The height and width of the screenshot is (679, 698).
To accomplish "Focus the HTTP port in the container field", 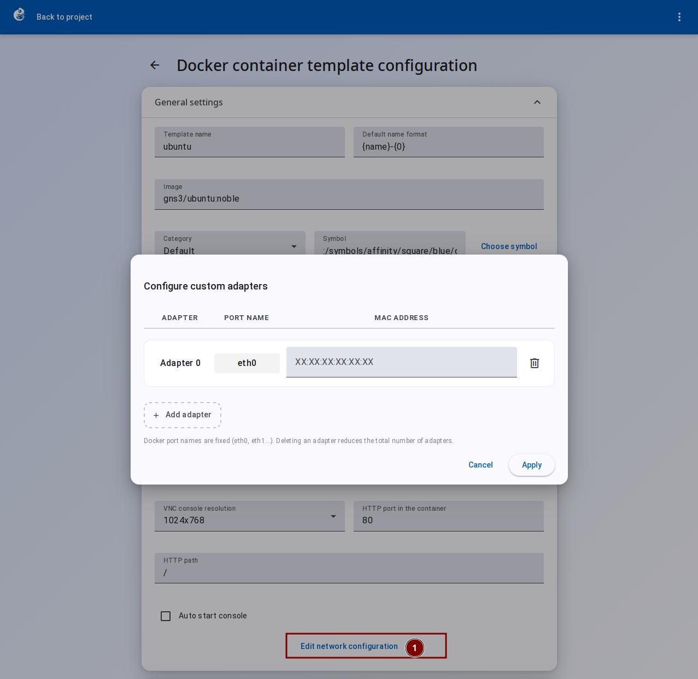I will pos(449,516).
